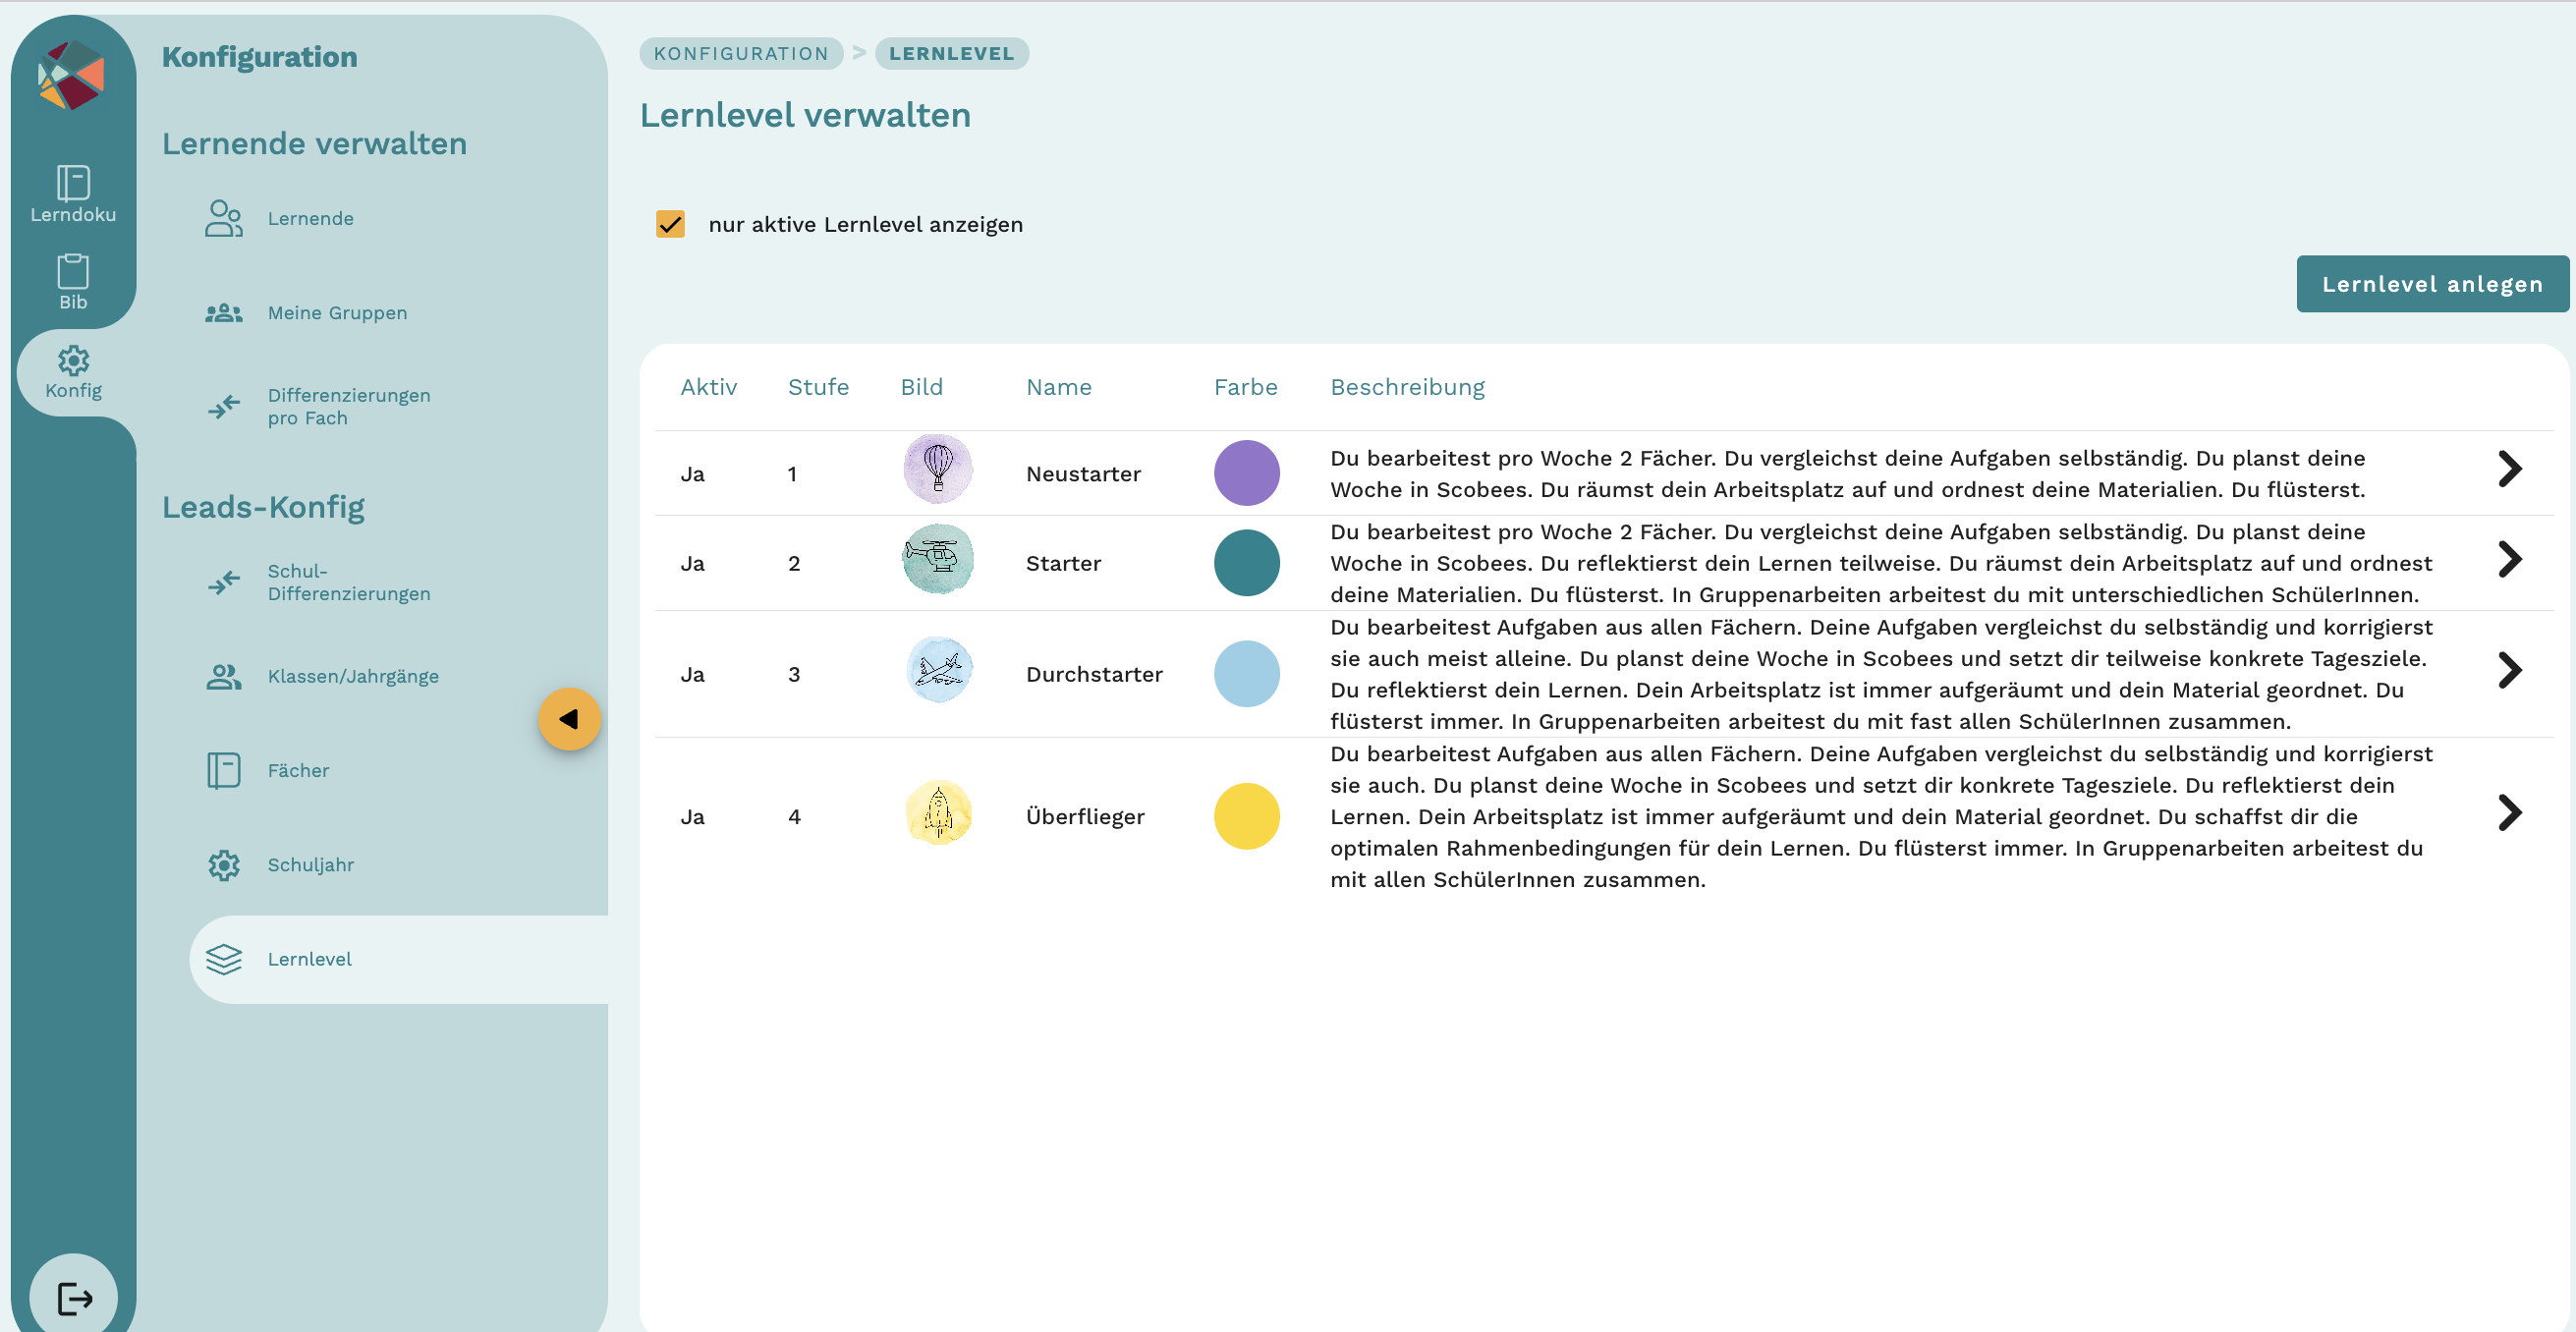Click the logout icon at bottom
Viewport: 2576px width, 1332px height.
pyautogui.click(x=74, y=1298)
